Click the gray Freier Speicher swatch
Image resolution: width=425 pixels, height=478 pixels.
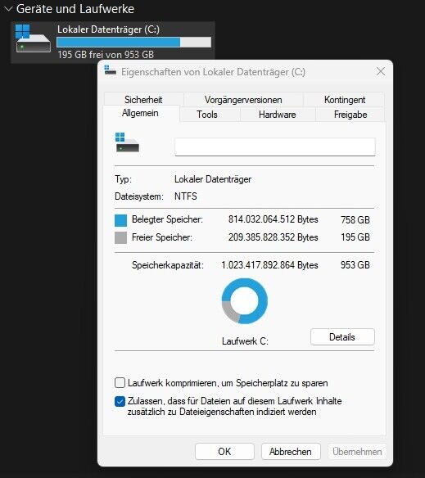pos(121,238)
